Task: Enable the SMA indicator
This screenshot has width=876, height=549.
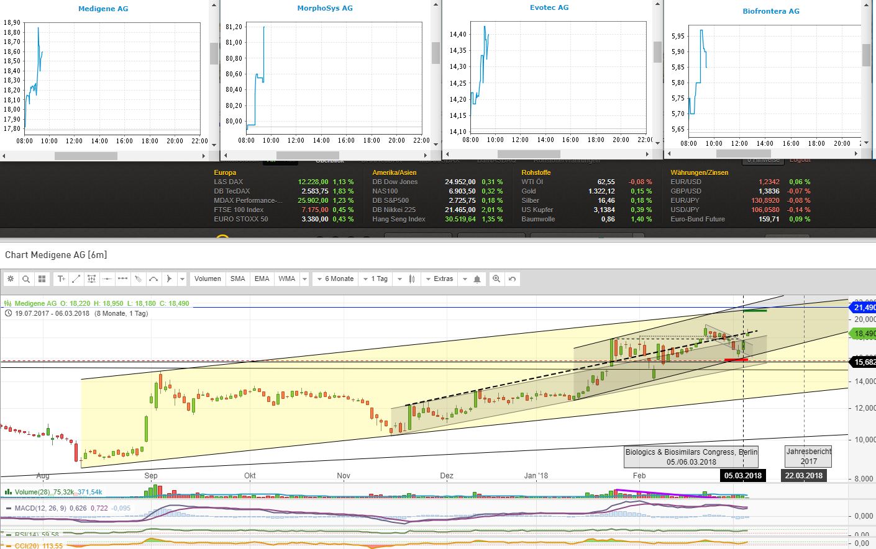Action: tap(237, 279)
